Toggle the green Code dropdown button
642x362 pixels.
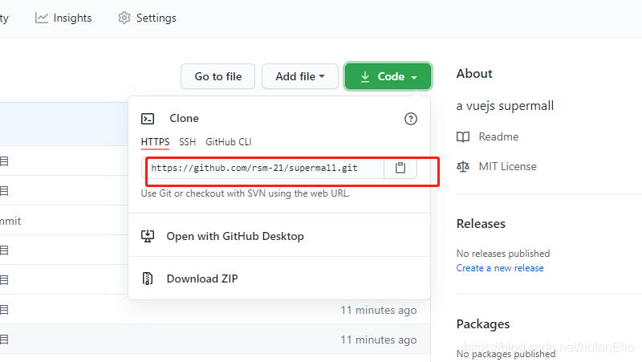pyautogui.click(x=388, y=76)
